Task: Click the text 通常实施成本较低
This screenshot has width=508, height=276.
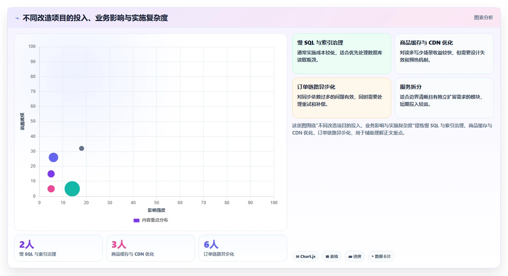Action: pyautogui.click(x=317, y=53)
